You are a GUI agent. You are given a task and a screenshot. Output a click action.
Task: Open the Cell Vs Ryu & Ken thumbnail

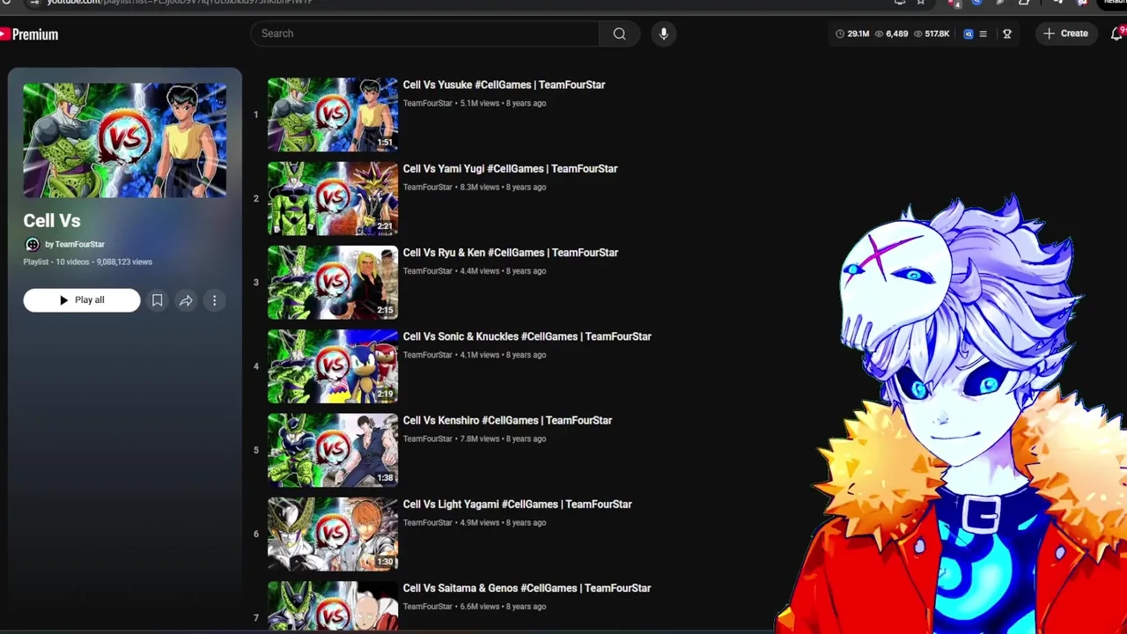333,282
